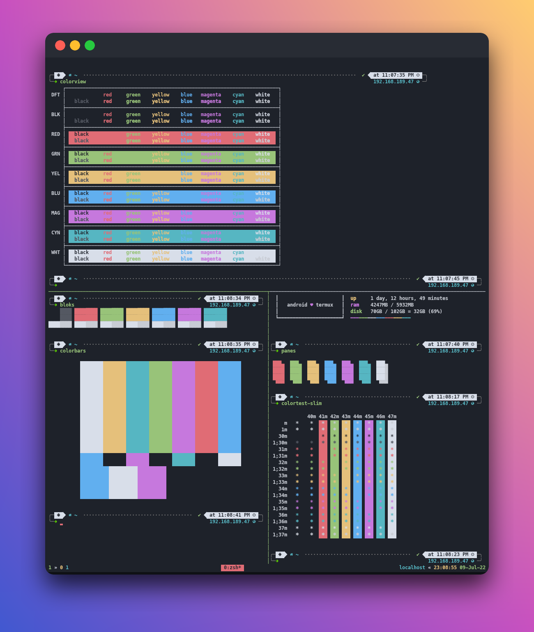This screenshot has width=534, height=632.
Task: Click the clock icon after 11:07:45 PM
Action: click(472, 279)
